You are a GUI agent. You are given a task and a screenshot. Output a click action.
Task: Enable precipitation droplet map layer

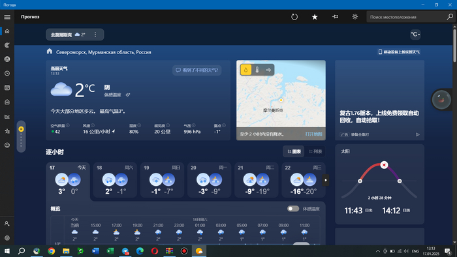click(246, 70)
